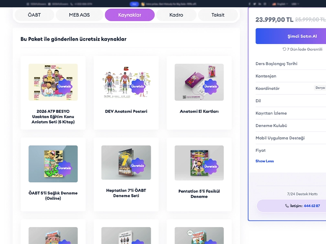Open 2026 ATP BESYO Konu Anlatım Seti thumbnail

coord(53,82)
